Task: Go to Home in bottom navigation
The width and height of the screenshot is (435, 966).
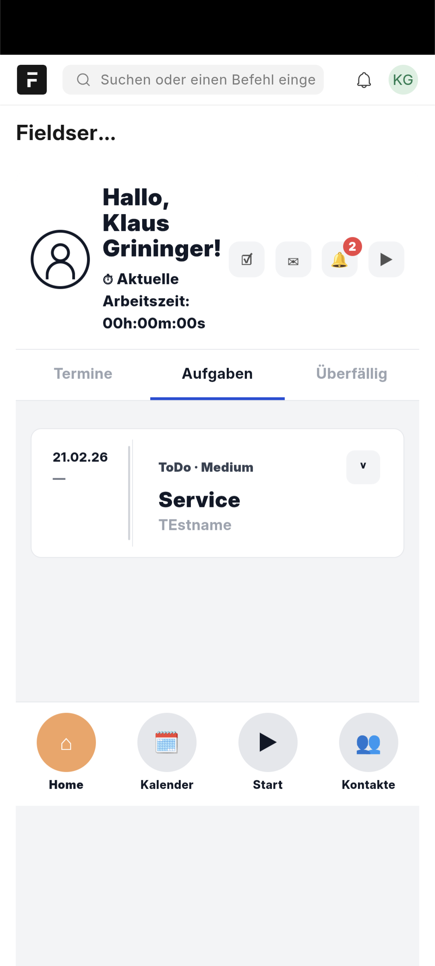Action: click(66, 743)
